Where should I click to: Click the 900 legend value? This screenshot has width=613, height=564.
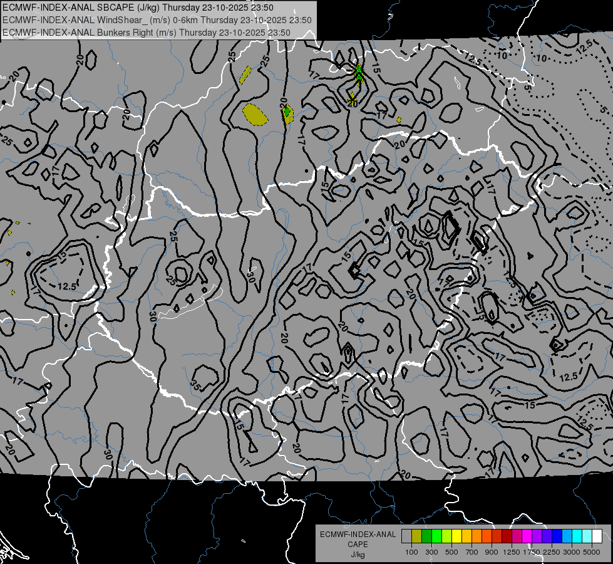(x=492, y=552)
